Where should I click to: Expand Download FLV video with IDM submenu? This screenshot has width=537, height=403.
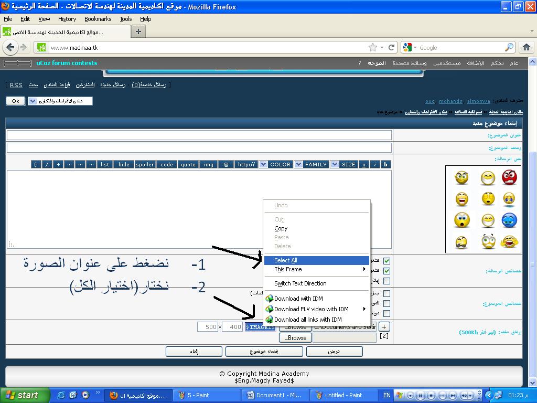(x=316, y=309)
